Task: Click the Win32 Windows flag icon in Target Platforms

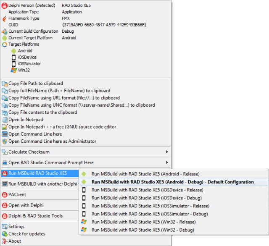Action: pyautogui.click(x=14, y=70)
